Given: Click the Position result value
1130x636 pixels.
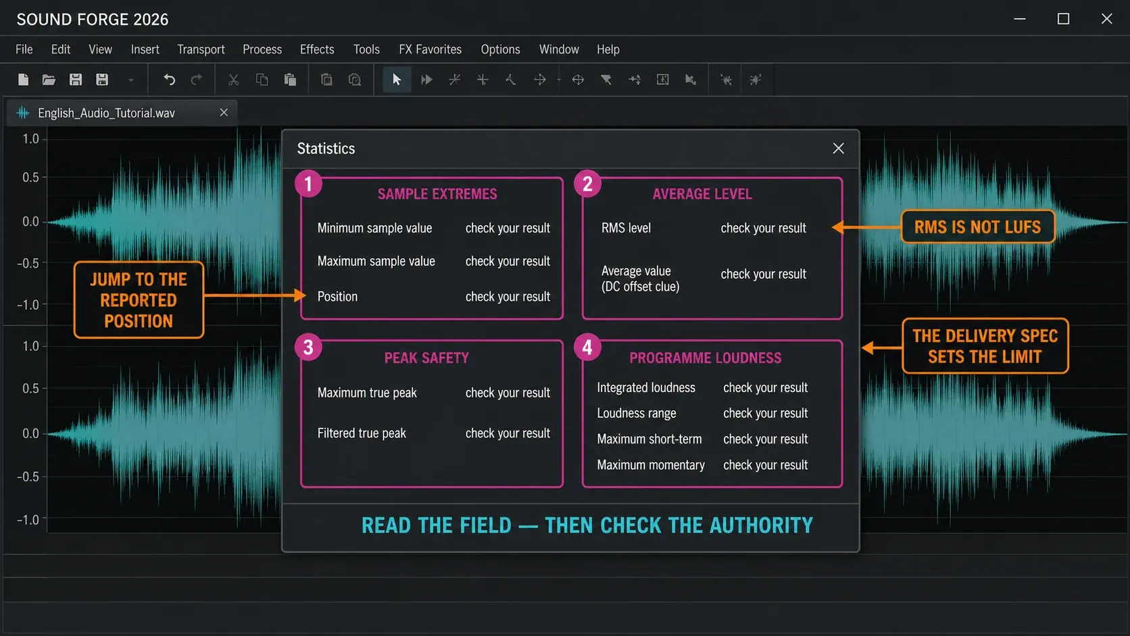Looking at the screenshot, I should pos(508,297).
